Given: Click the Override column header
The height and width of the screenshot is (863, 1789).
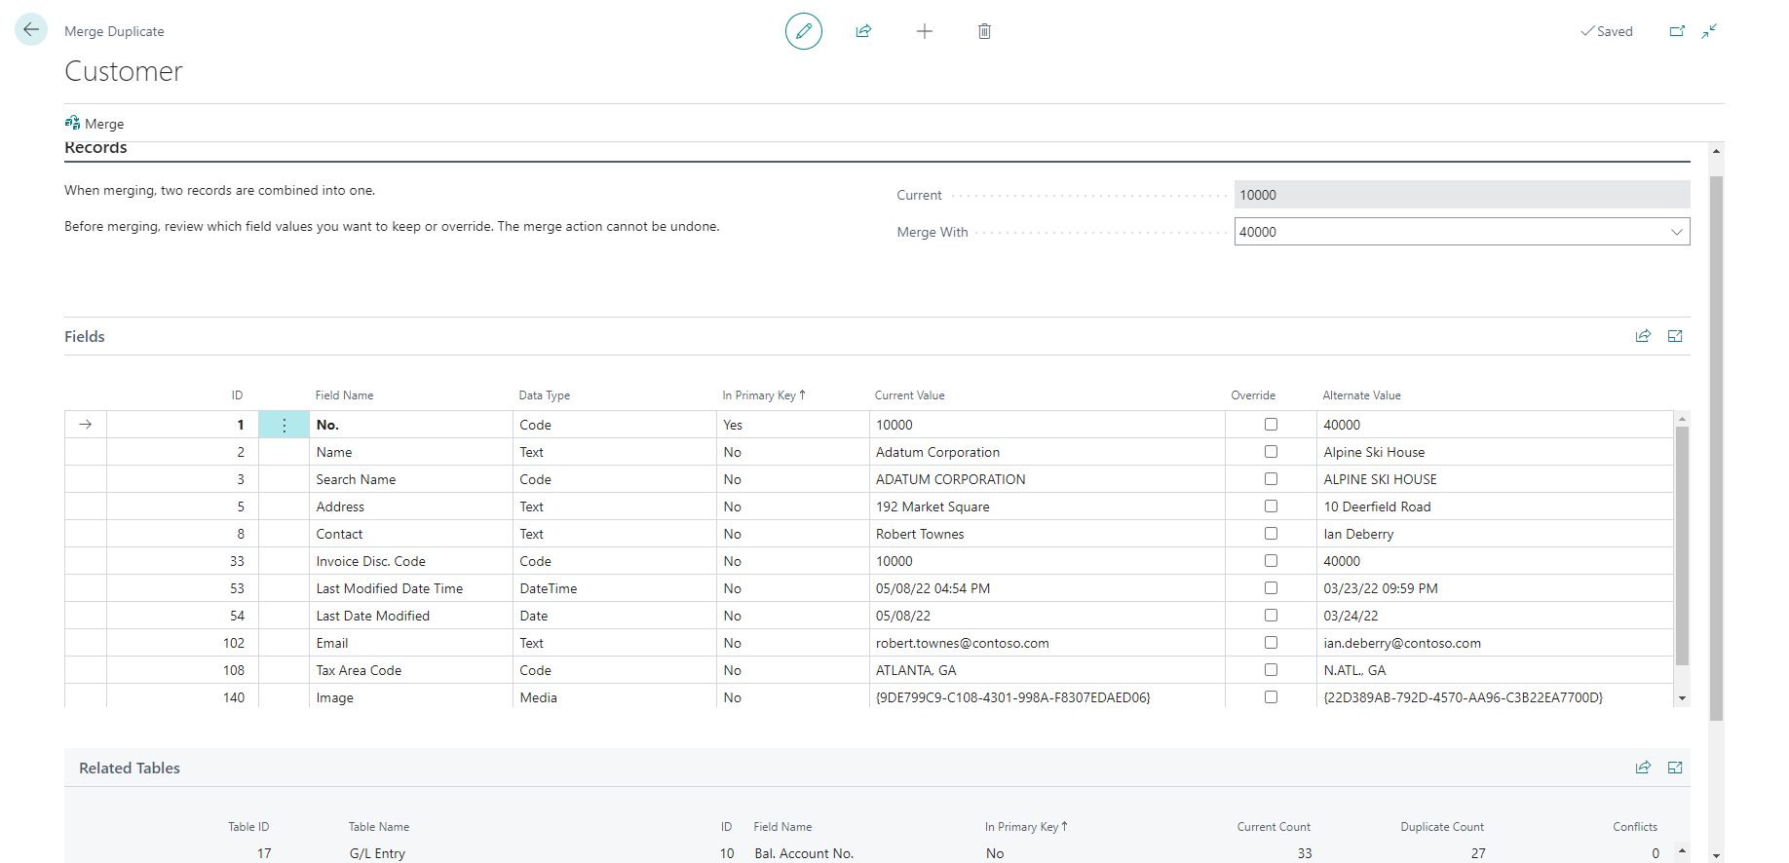Looking at the screenshot, I should pyautogui.click(x=1253, y=395).
